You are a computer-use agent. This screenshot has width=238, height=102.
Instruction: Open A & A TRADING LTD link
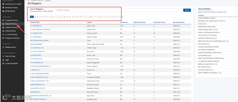click(36, 59)
